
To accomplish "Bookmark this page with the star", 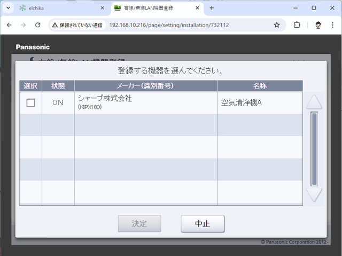I will [x=277, y=25].
